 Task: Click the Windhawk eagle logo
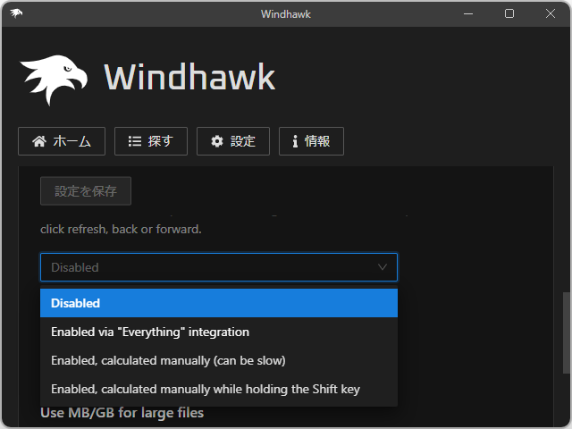54,80
